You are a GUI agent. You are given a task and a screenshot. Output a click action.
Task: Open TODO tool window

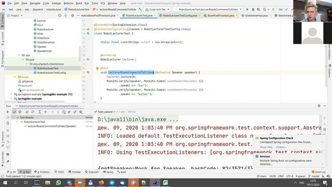59,172
